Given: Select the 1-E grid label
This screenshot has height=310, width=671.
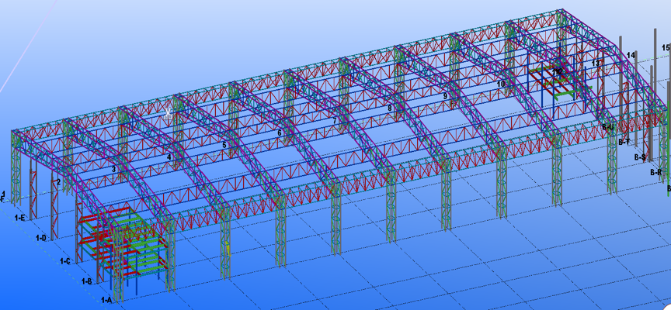Looking at the screenshot, I should click(x=20, y=219).
